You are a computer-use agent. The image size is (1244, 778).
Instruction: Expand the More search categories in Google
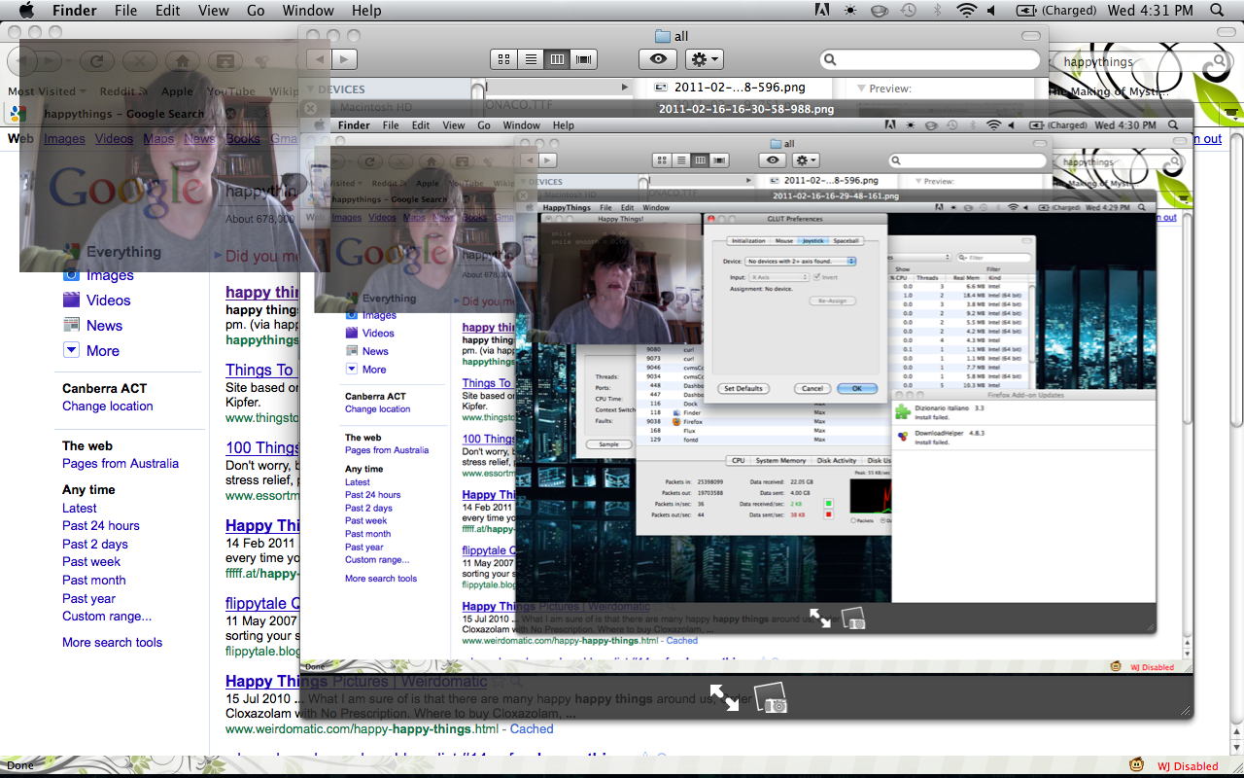click(90, 351)
